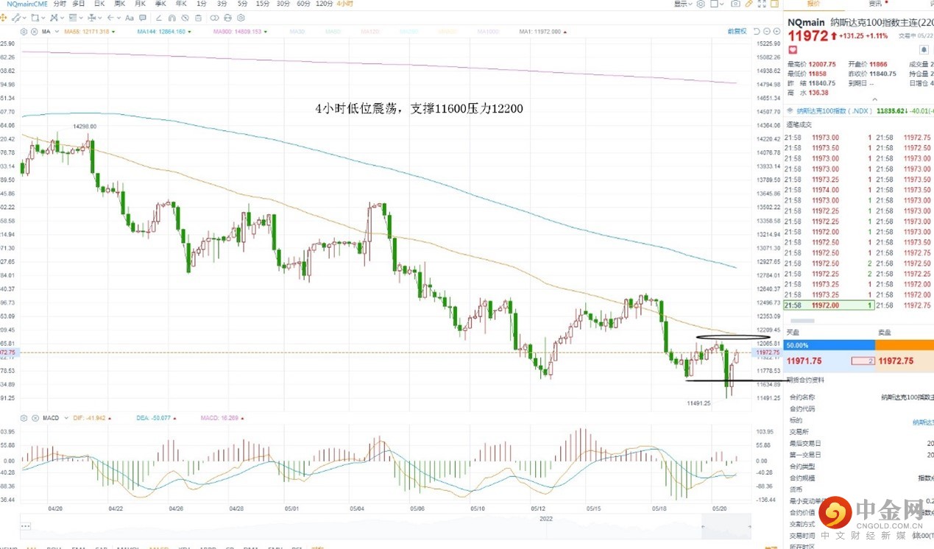Reset chart zoom with the undo arrow

(757, 32)
